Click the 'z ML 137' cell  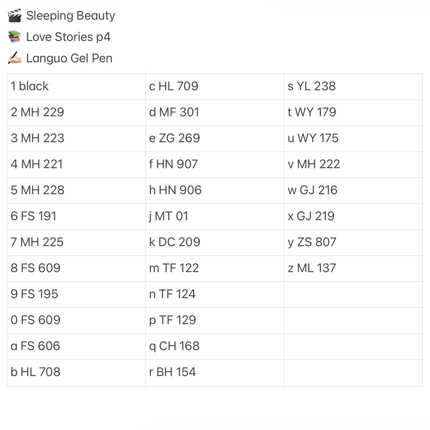click(353, 268)
